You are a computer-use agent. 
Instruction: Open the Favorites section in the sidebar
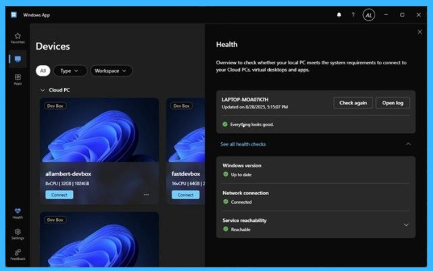(x=18, y=38)
